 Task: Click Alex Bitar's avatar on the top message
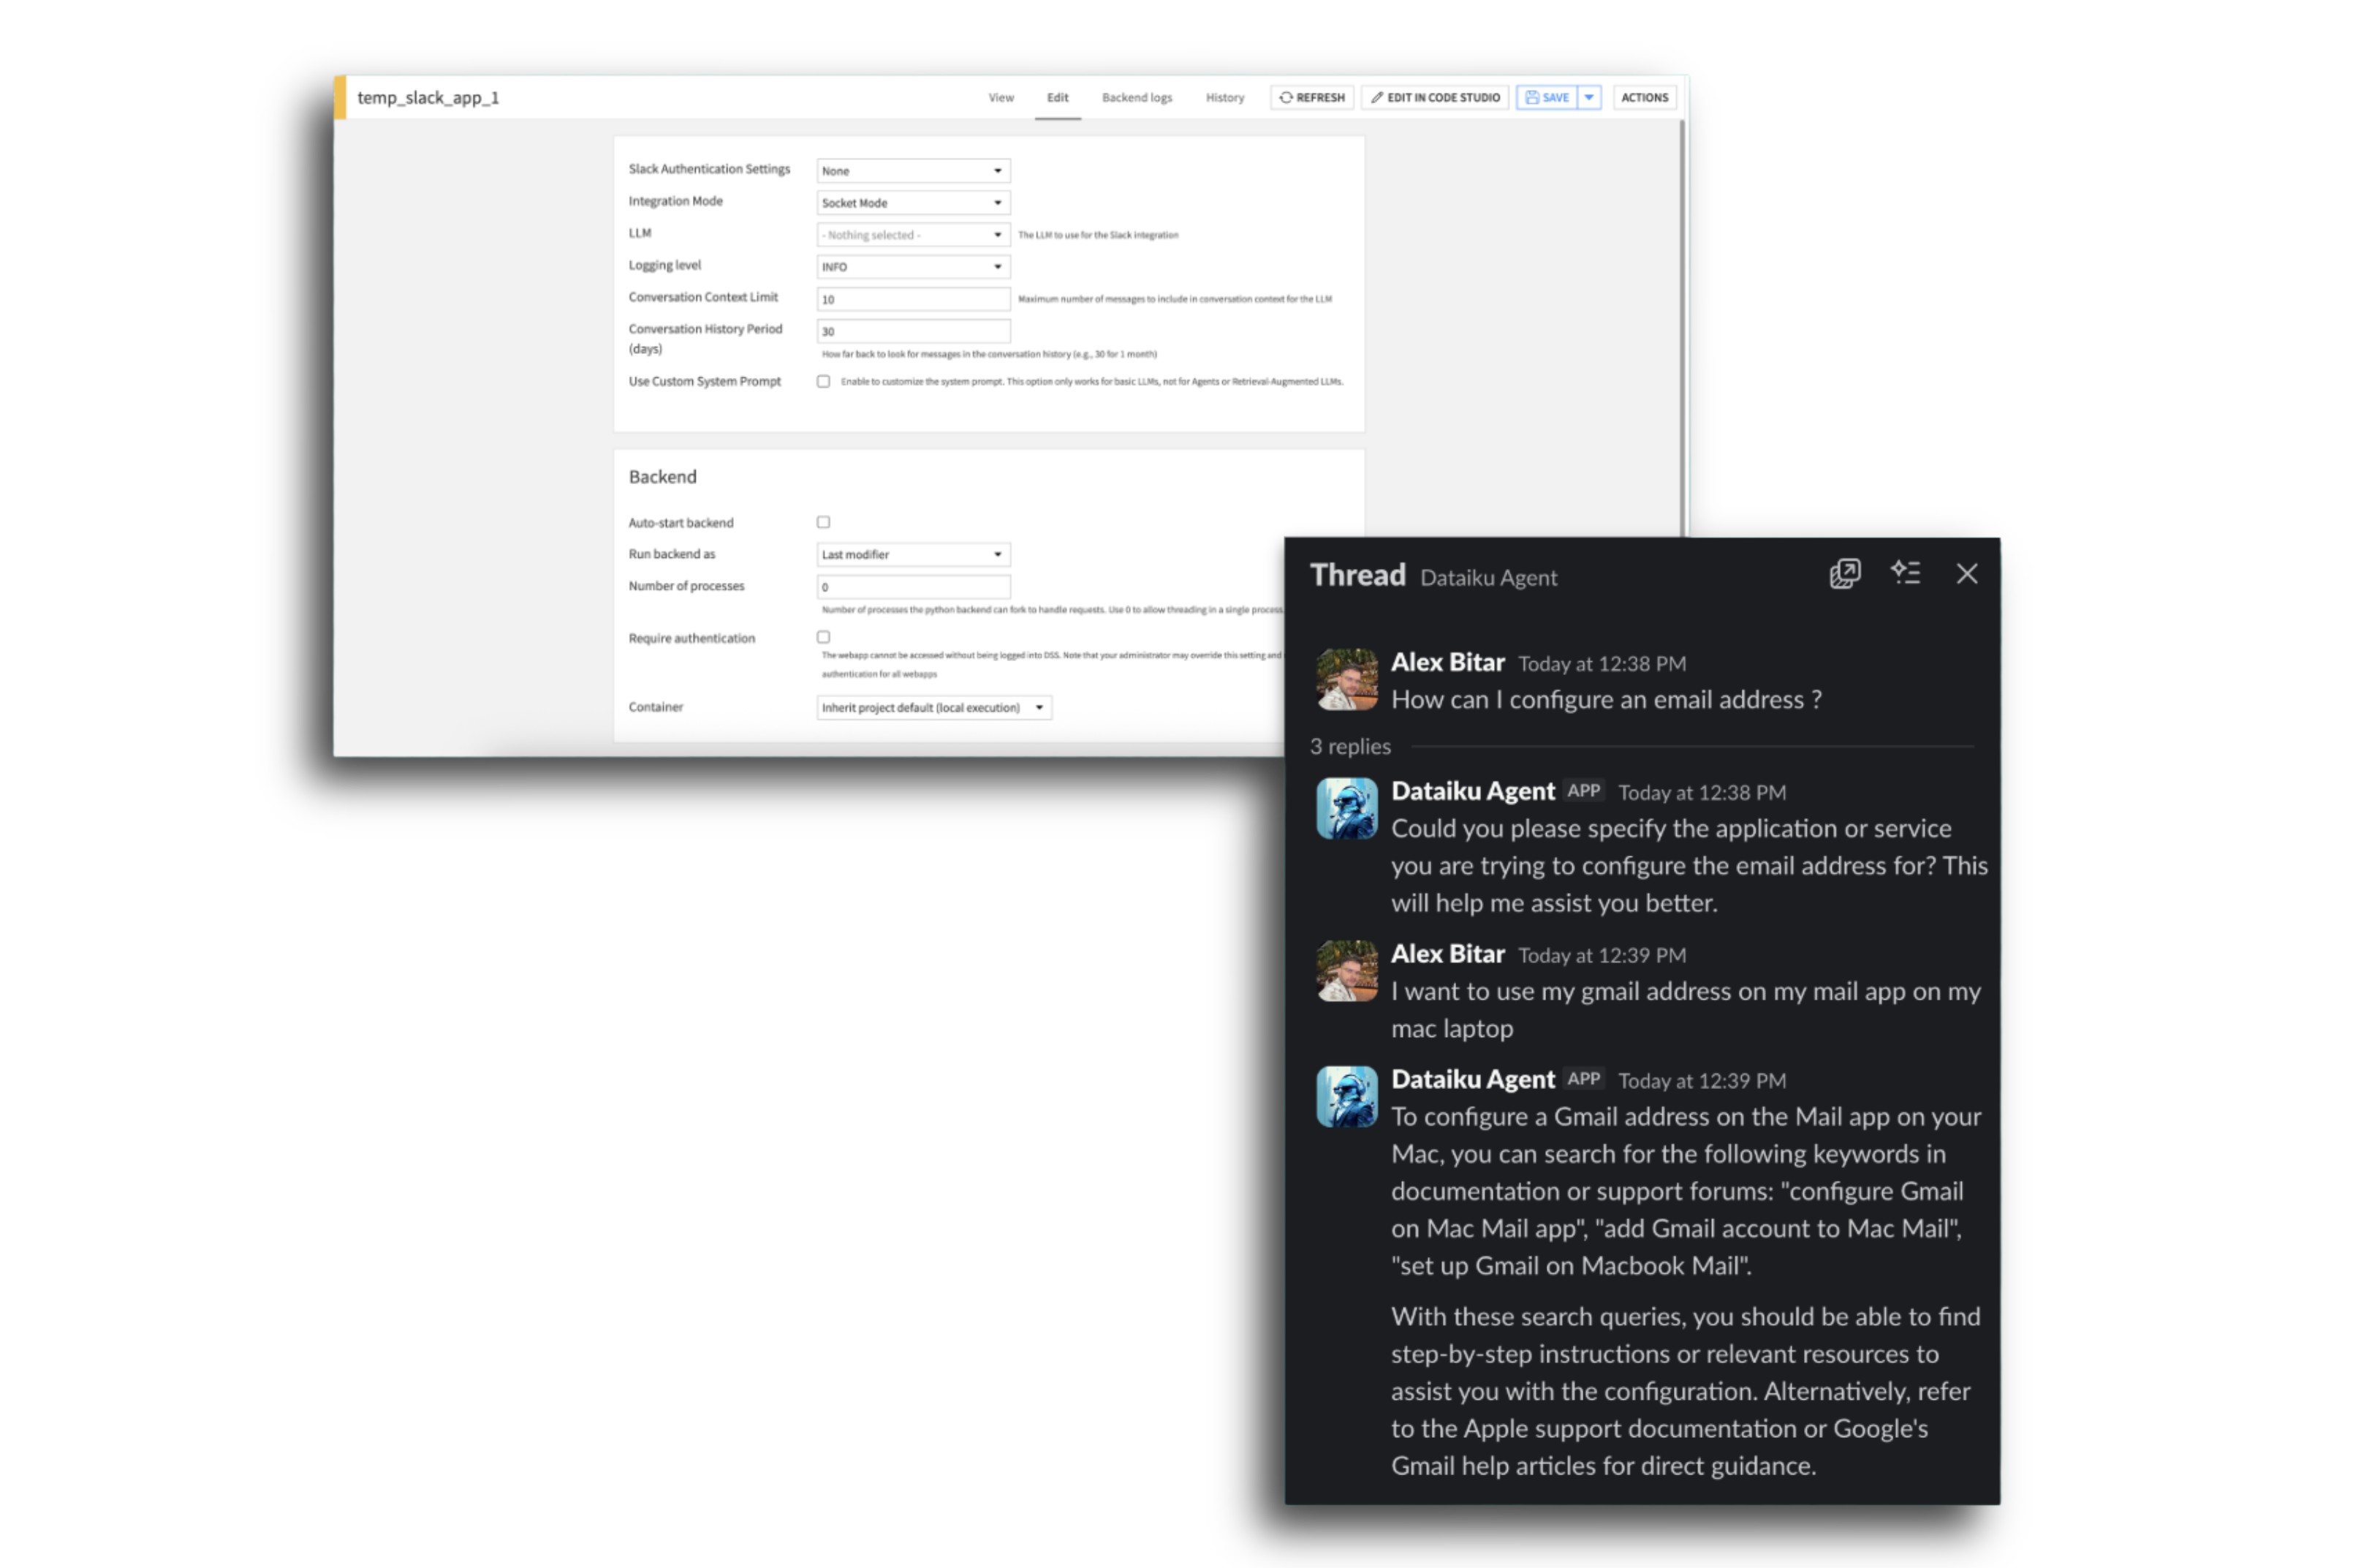1346,679
